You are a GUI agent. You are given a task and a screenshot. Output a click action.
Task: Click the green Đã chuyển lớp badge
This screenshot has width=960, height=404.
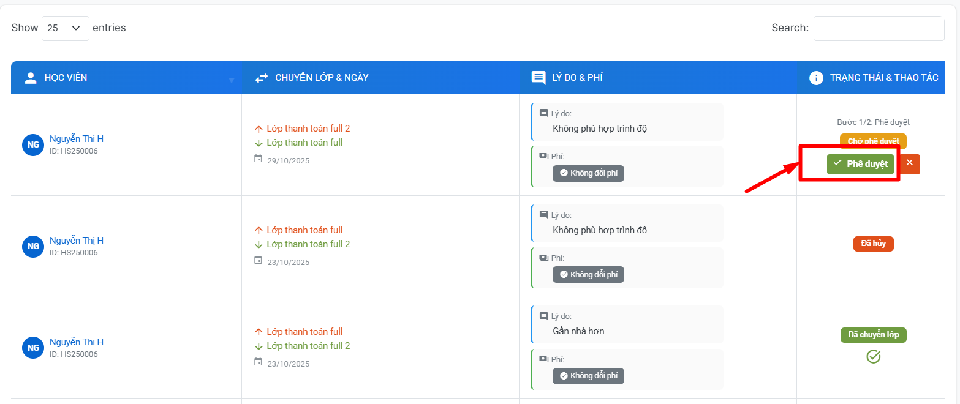coord(873,335)
